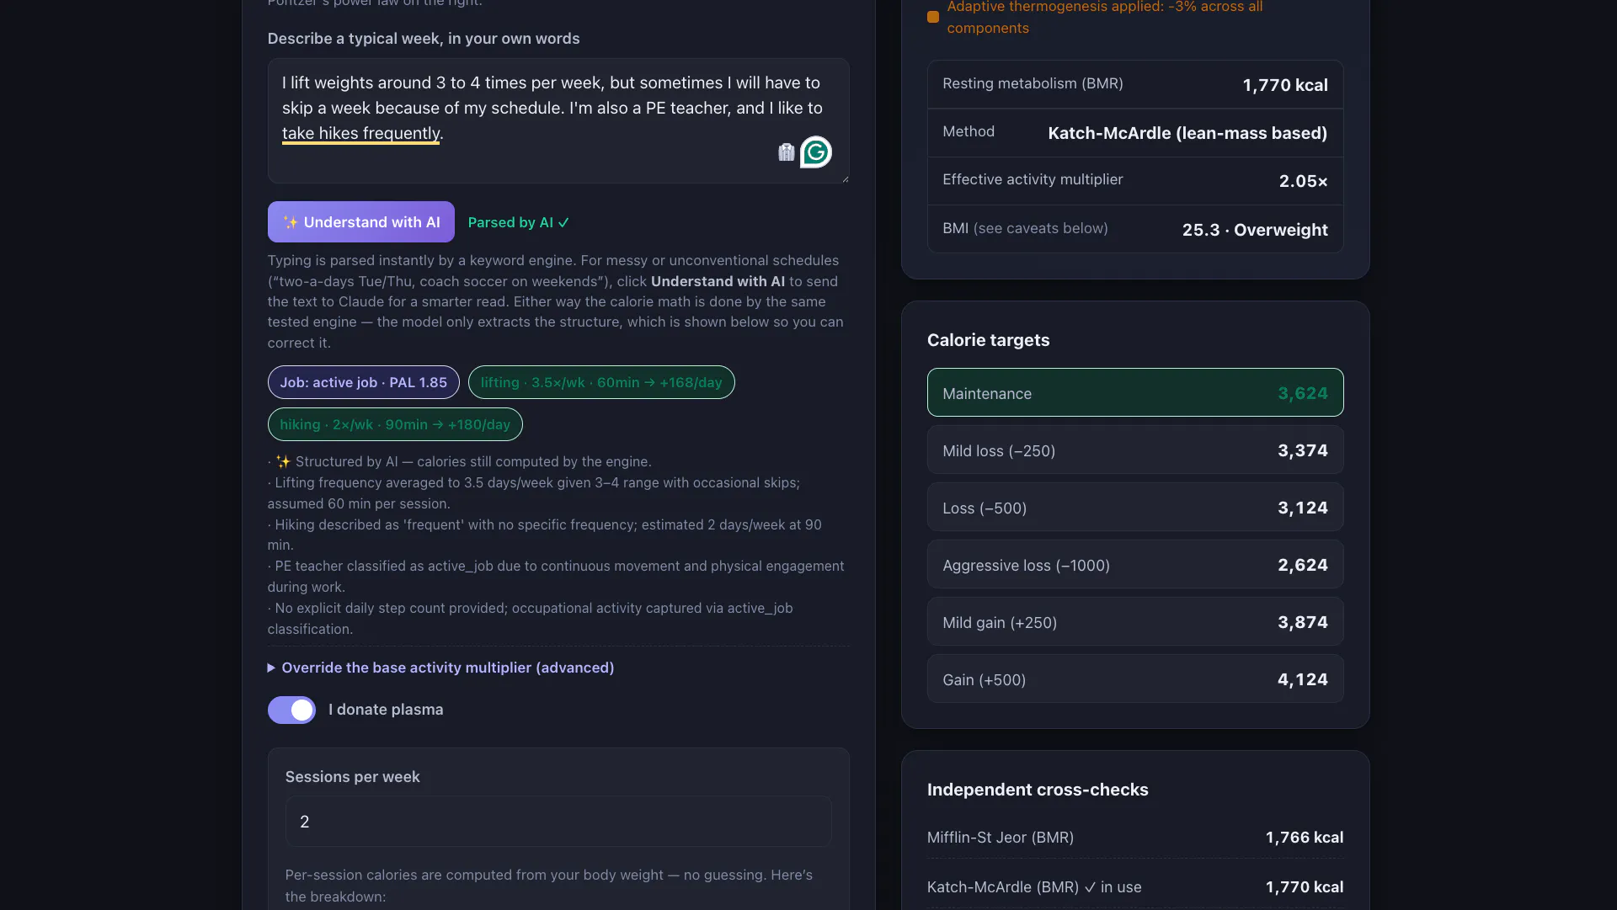The image size is (1617, 910).
Task: Click the Effective activity multiplier 2.05× value
Action: [1303, 181]
